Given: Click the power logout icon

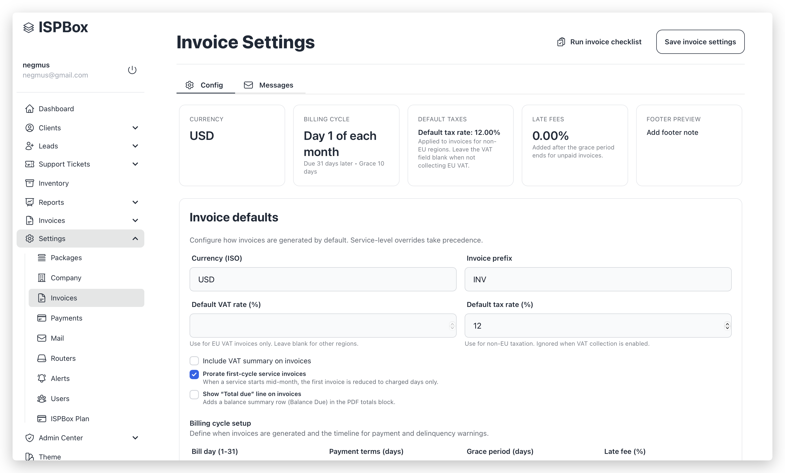Looking at the screenshot, I should pos(132,70).
